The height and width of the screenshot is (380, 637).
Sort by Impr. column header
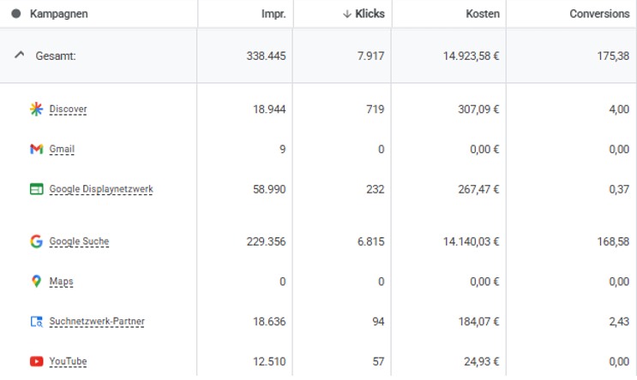[x=273, y=14]
